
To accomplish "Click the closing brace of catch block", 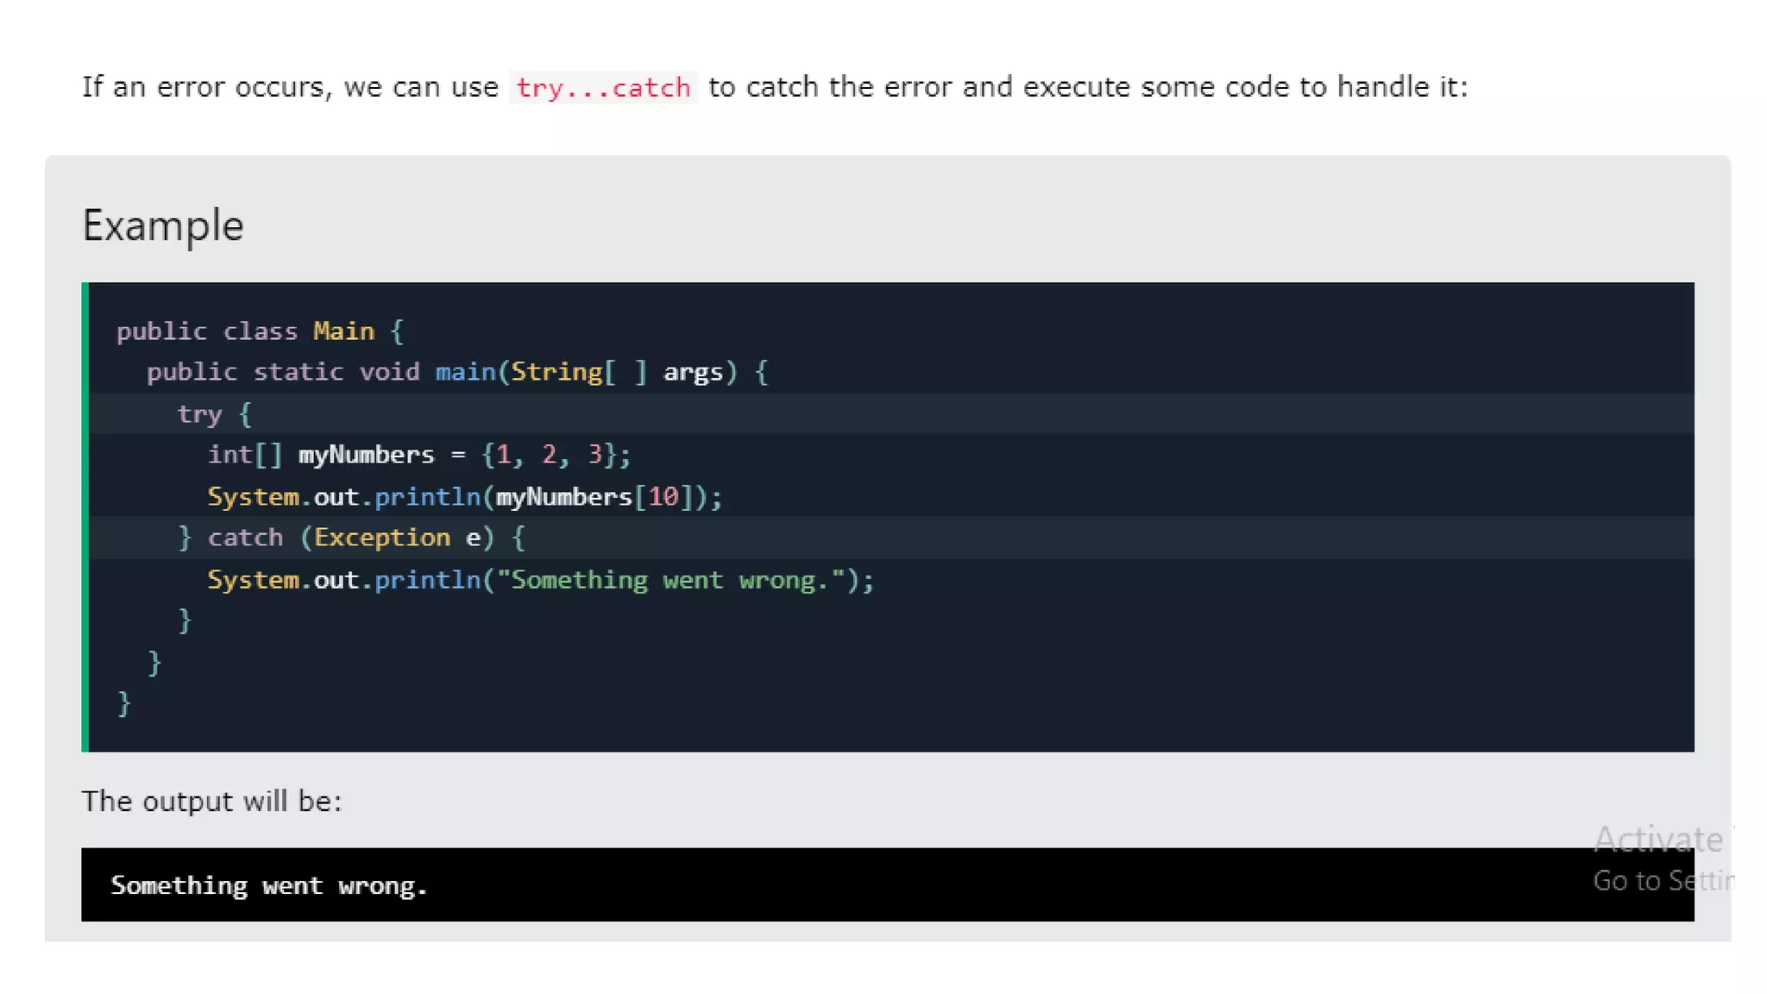I will pos(185,620).
